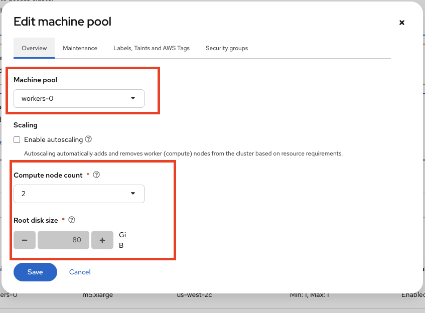
Task: Show help for Enable autoscaling
Action: click(88, 139)
